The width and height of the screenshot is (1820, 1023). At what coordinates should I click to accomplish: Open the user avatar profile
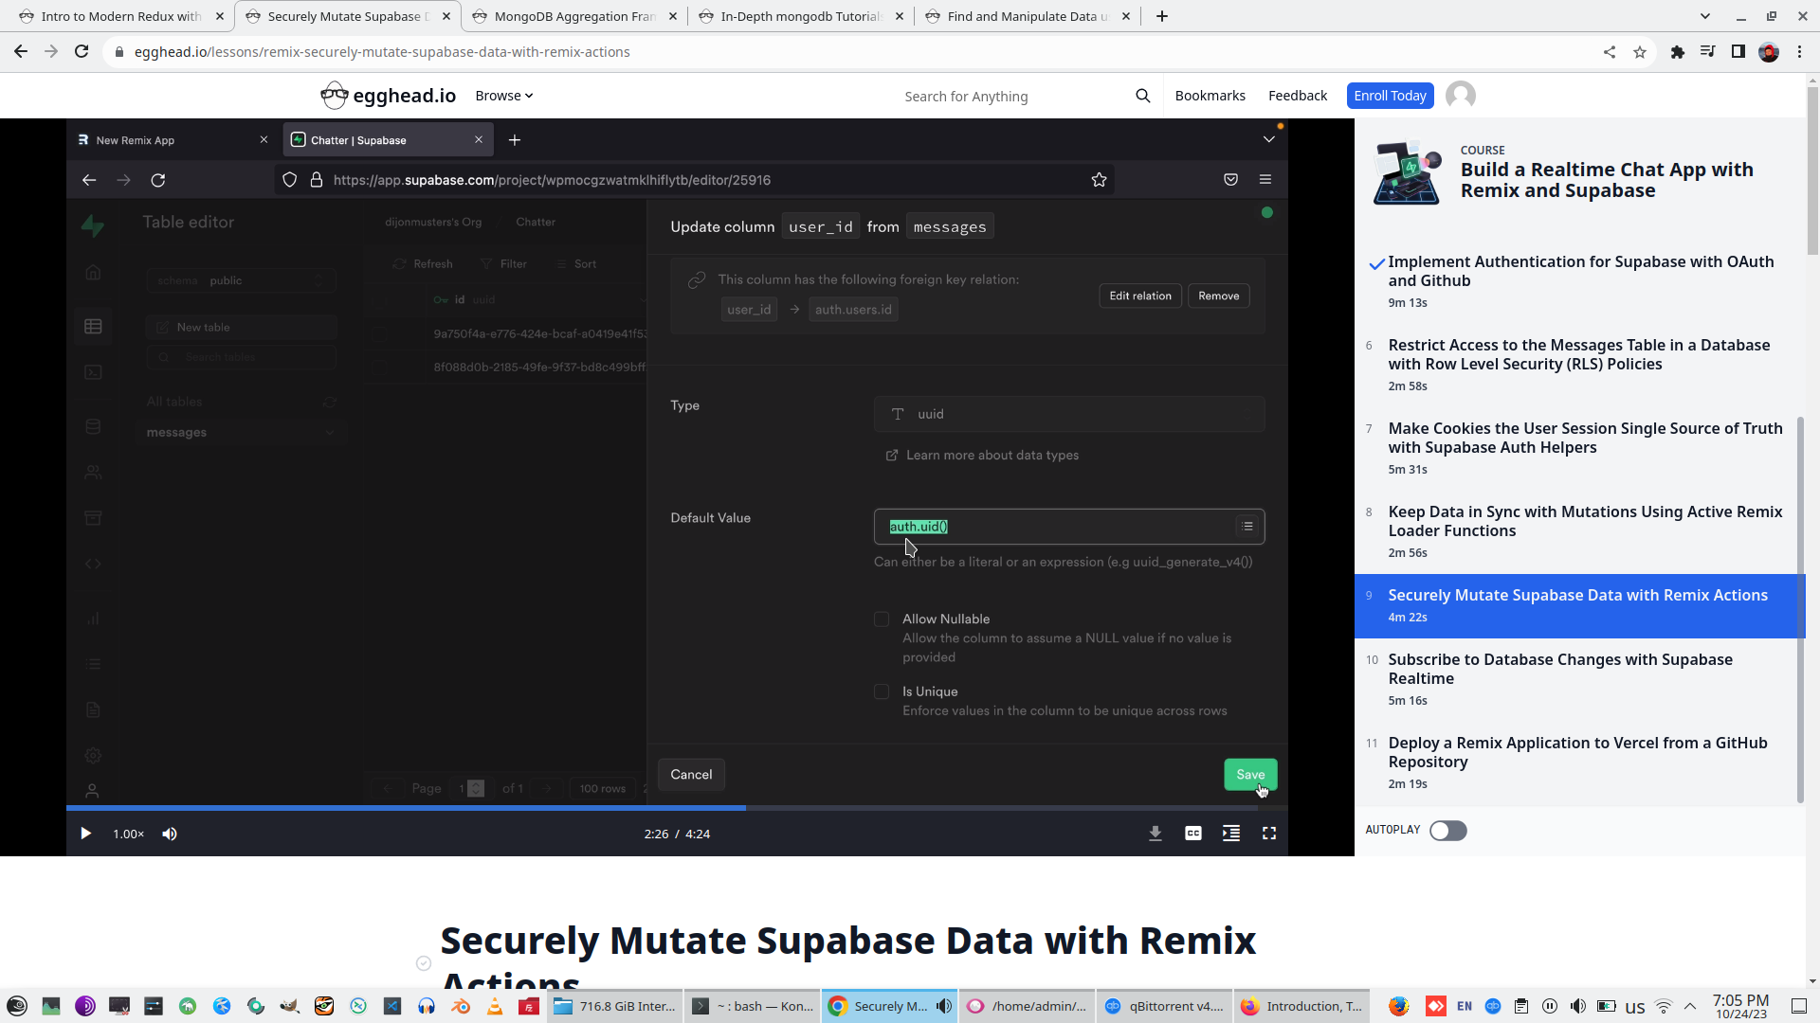(x=1460, y=96)
